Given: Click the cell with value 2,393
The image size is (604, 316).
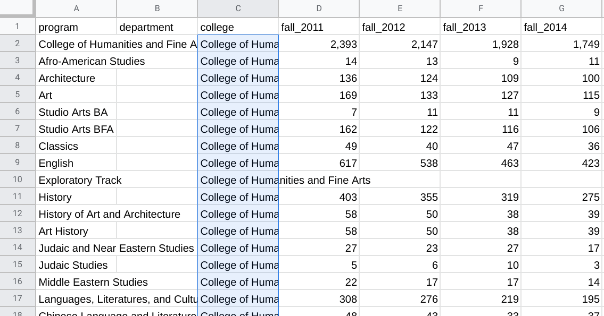Looking at the screenshot, I should pos(319,44).
